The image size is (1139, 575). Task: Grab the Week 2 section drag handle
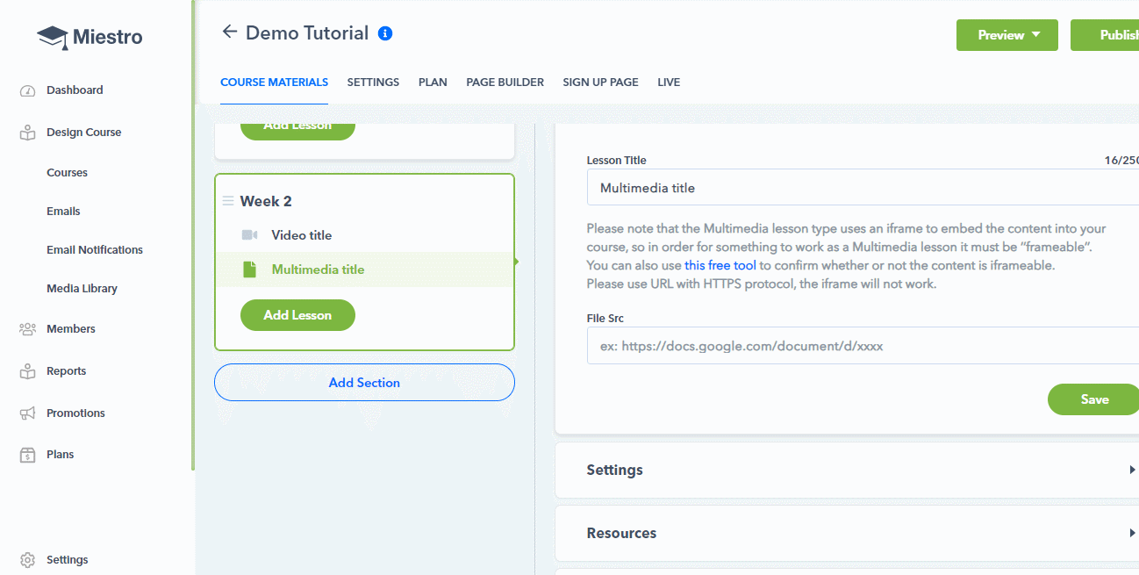228,201
